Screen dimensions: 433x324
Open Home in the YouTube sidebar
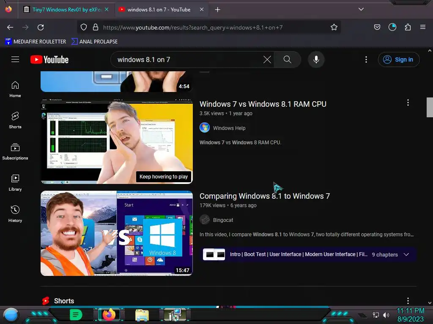(x=15, y=89)
